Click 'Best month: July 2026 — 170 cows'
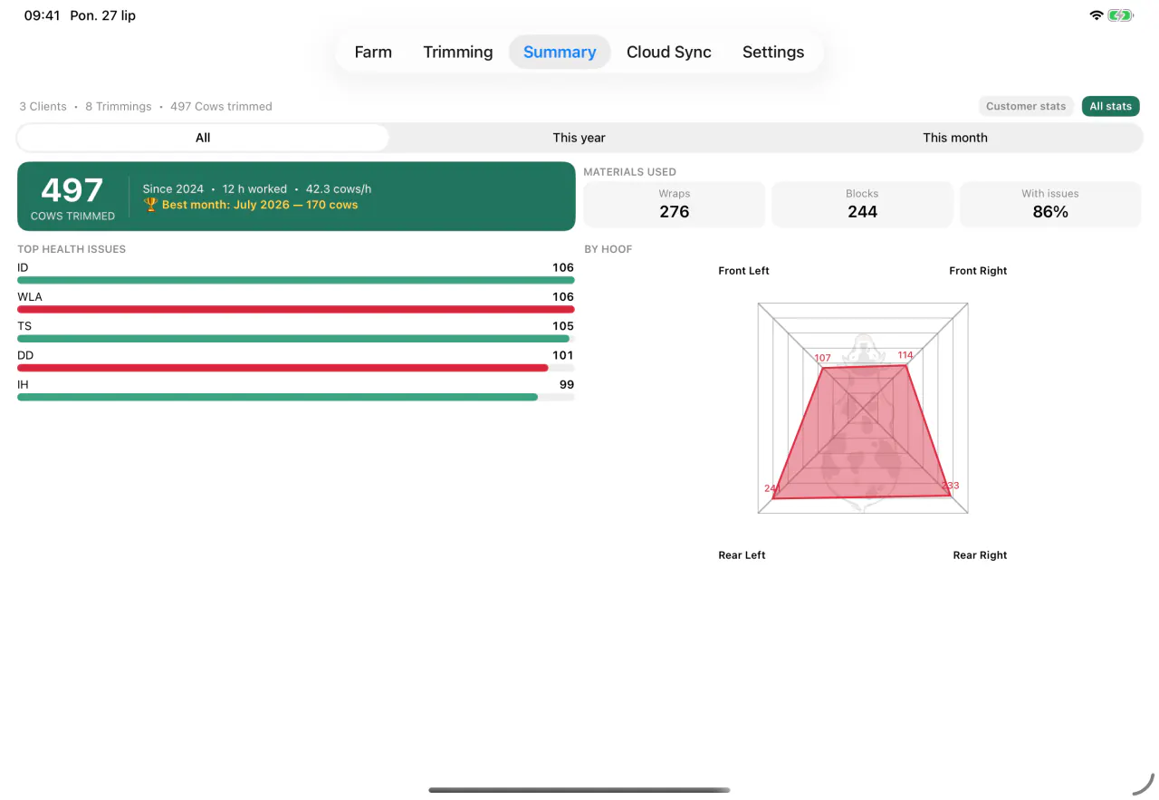 click(x=260, y=205)
